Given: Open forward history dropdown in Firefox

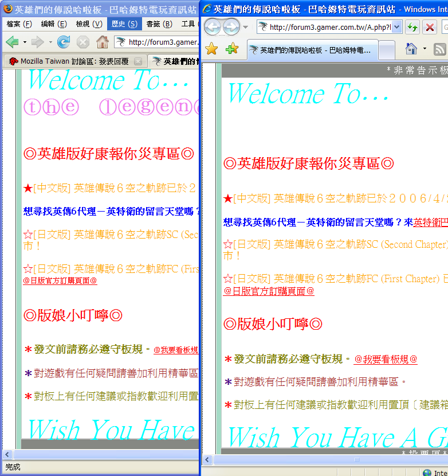Looking at the screenshot, I should (50, 42).
